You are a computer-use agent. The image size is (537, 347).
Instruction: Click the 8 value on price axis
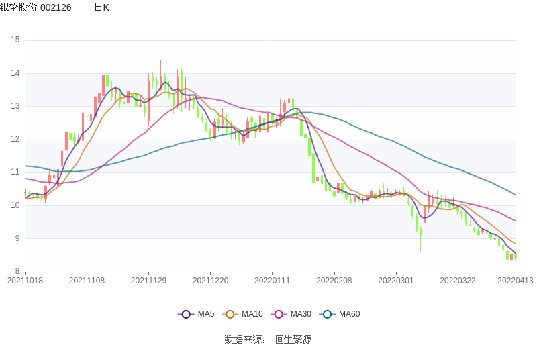coord(17,272)
